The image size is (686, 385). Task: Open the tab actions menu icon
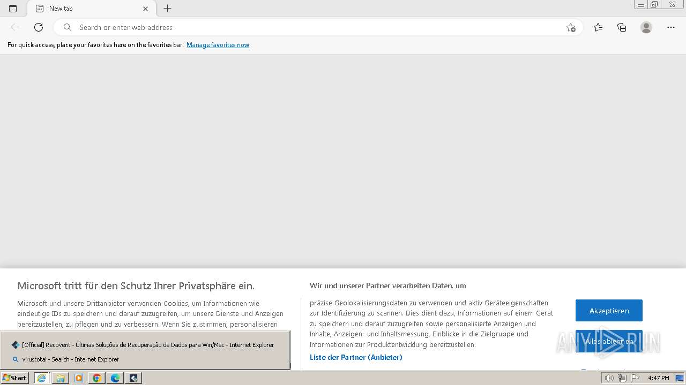13,9
